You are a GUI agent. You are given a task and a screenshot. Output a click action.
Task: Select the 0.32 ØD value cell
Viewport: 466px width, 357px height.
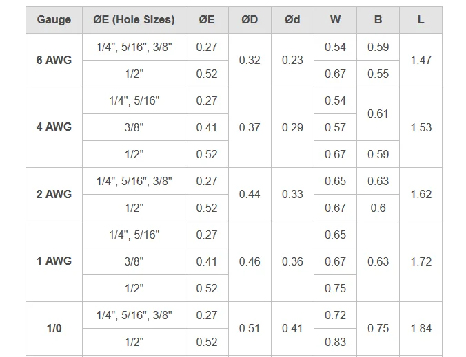(250, 61)
